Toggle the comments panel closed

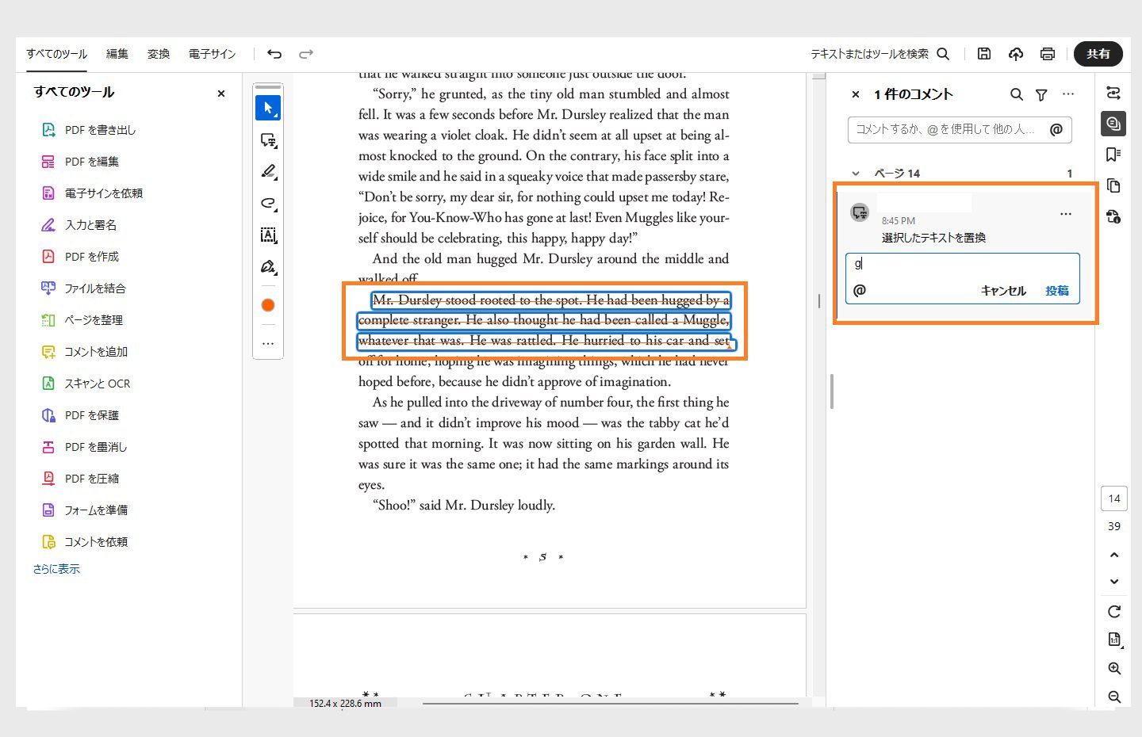pyautogui.click(x=855, y=94)
